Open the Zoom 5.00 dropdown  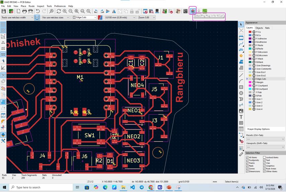(147, 17)
